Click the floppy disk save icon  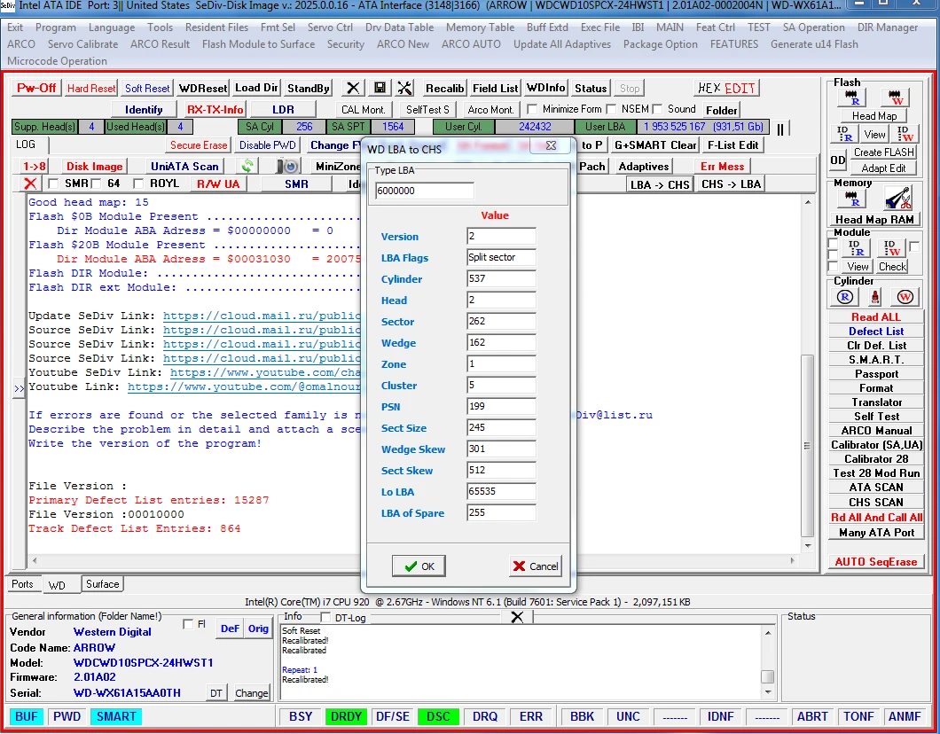[380, 88]
